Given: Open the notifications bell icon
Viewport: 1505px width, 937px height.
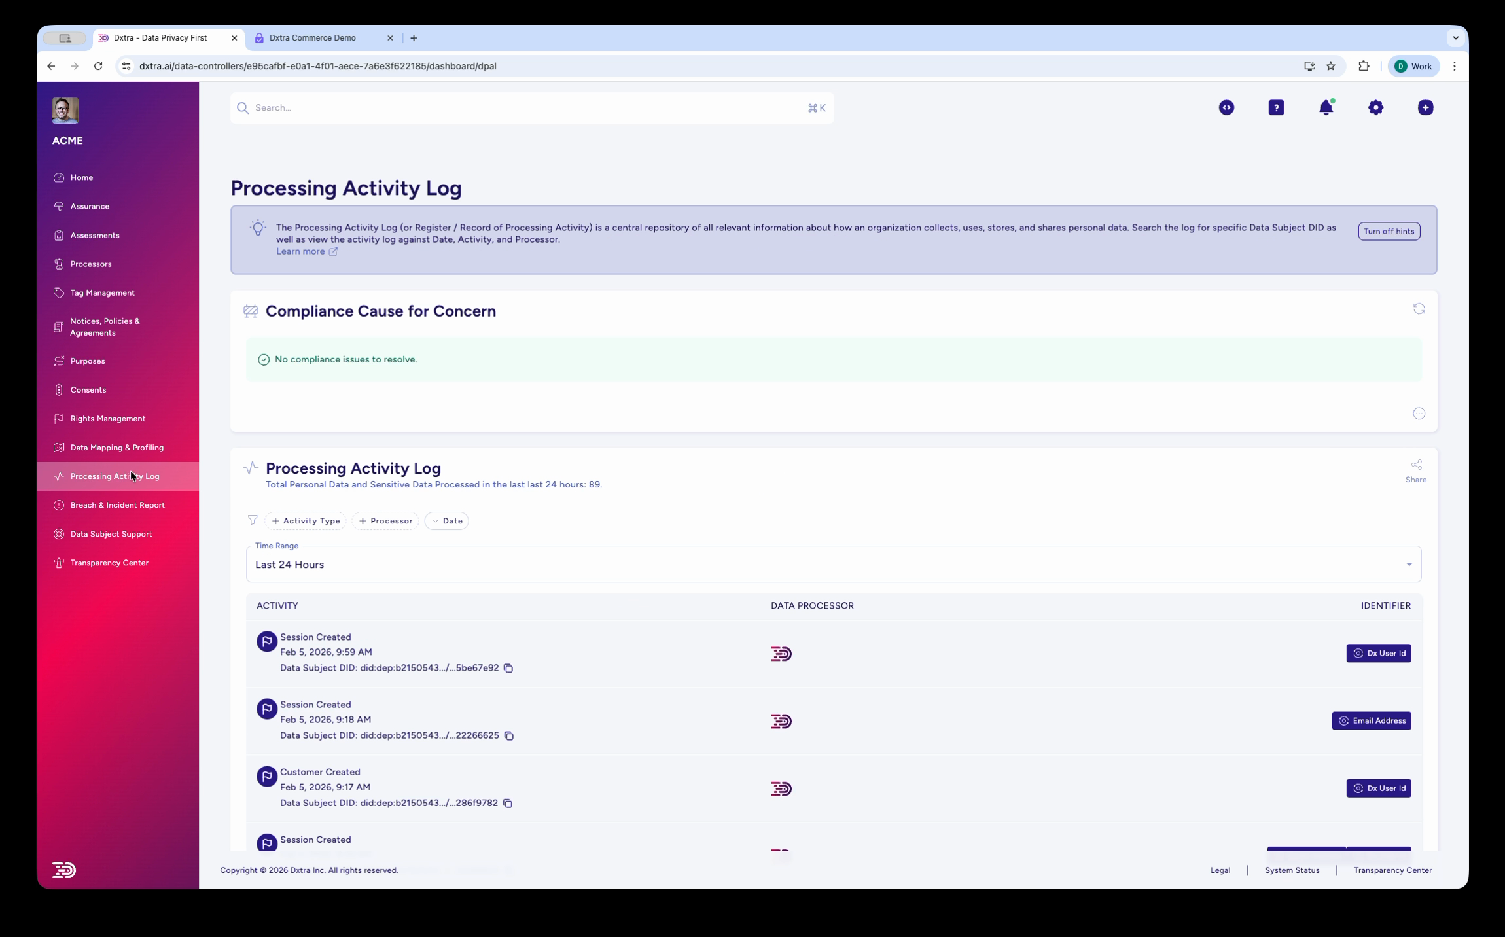Looking at the screenshot, I should tap(1326, 107).
